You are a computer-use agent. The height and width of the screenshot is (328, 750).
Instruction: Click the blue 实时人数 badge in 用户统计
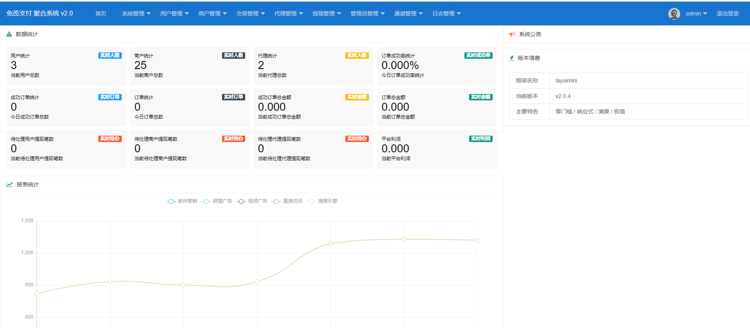click(x=110, y=56)
